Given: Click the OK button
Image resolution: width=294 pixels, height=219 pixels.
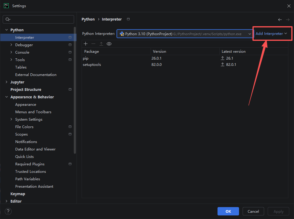Looking at the screenshot, I should point(228,211).
